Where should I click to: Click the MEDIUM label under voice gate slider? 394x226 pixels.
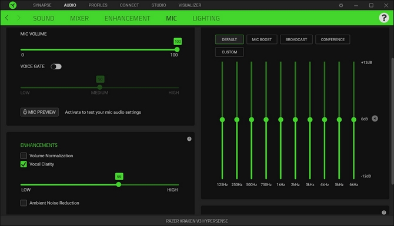point(100,93)
